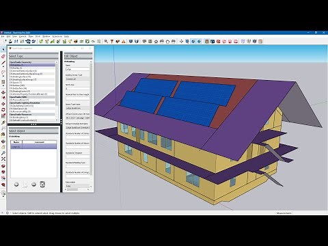Expand the Arc tool flyout arrow
The image size is (328, 246).
click(x=3, y=76)
